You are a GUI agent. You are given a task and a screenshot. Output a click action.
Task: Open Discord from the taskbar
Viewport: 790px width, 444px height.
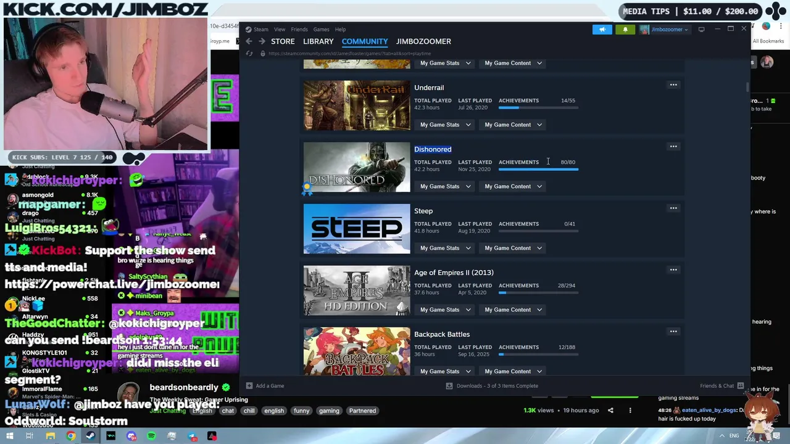point(131,436)
